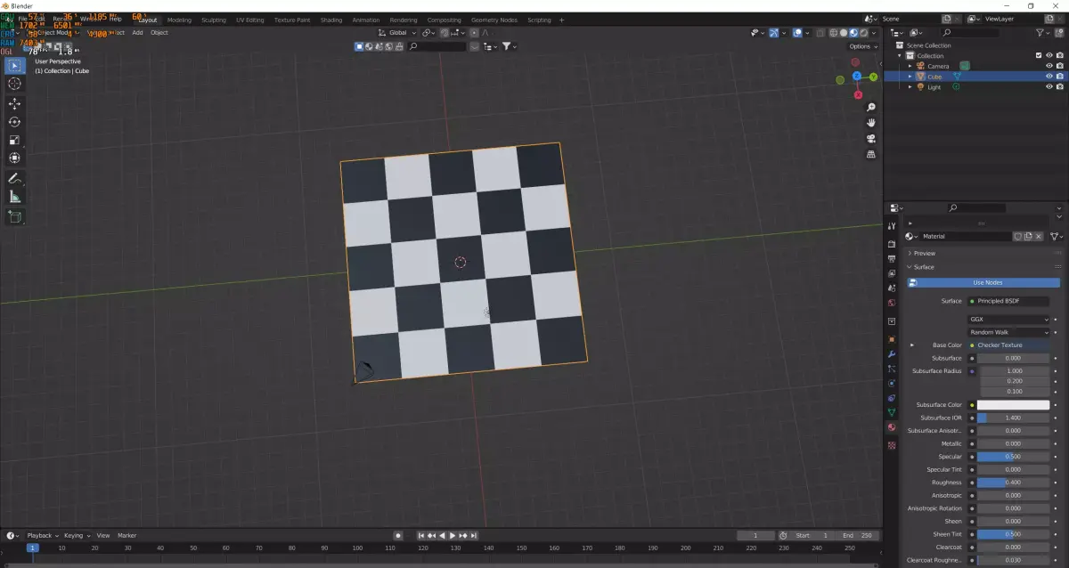Viewport: 1069px width, 568px height.
Task: Click the Principled BSDF surface shader field
Action: coord(1009,301)
